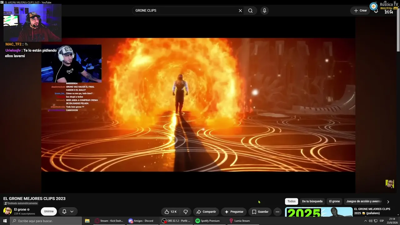Open the El grone channel name link
The image size is (400, 225).
(x=20, y=209)
